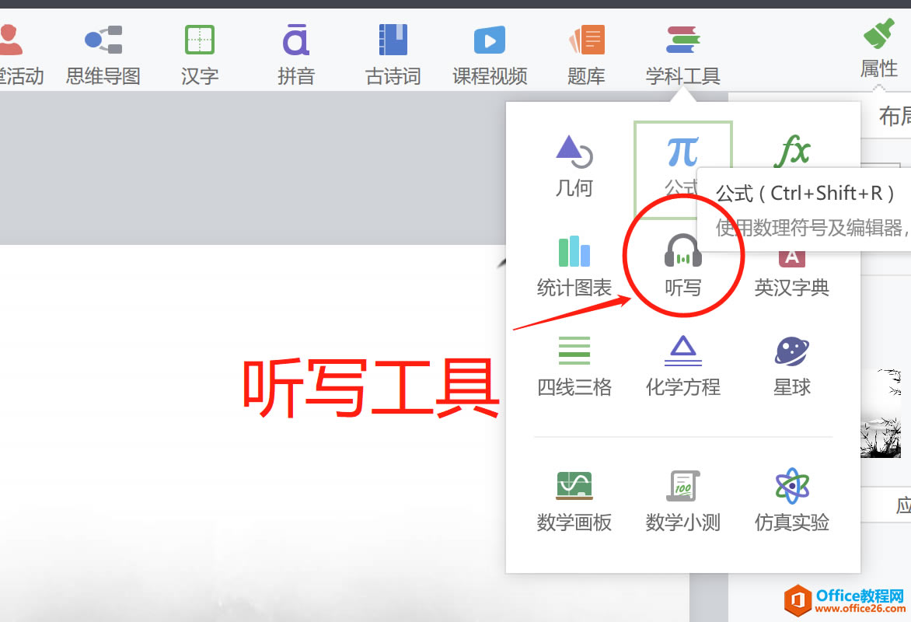Open the 思维导图 mind map tool
Screen dimensions: 911x622
pyautogui.click(x=103, y=55)
